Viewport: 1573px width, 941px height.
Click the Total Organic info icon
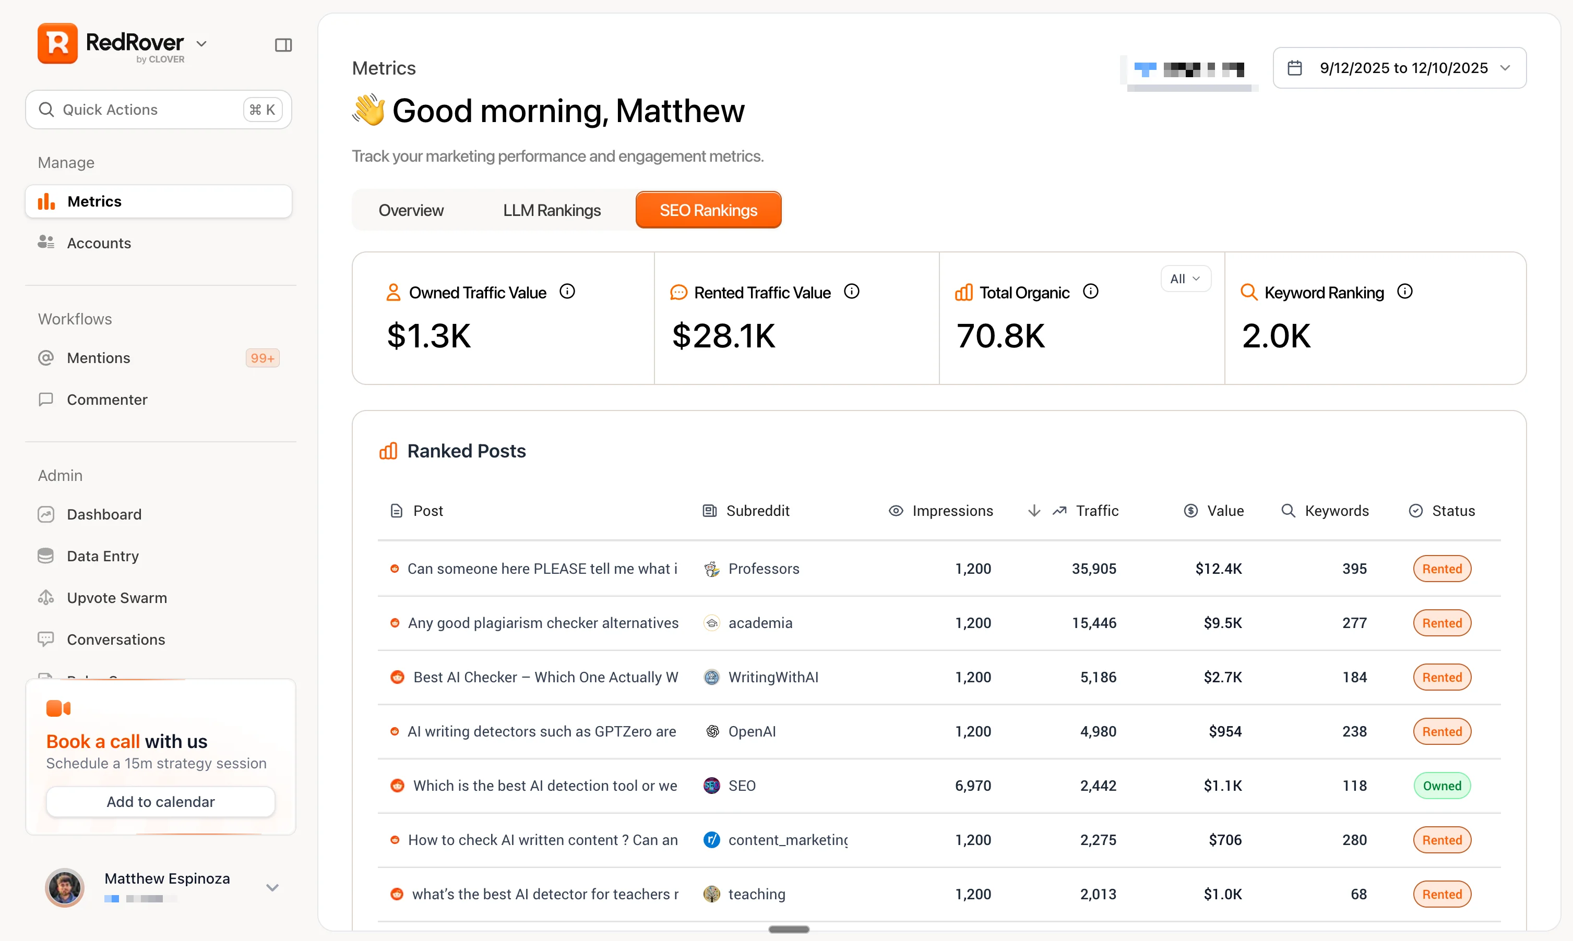[x=1090, y=292]
